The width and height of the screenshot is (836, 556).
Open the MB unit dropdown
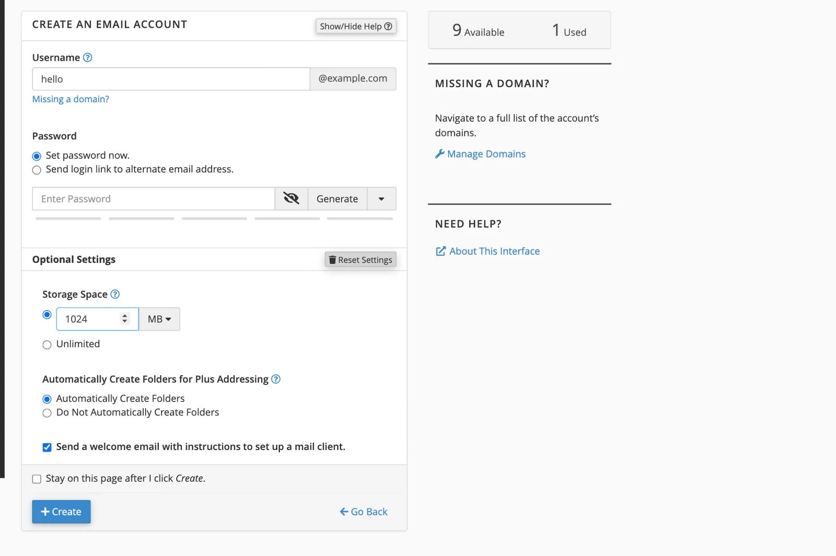[159, 319]
